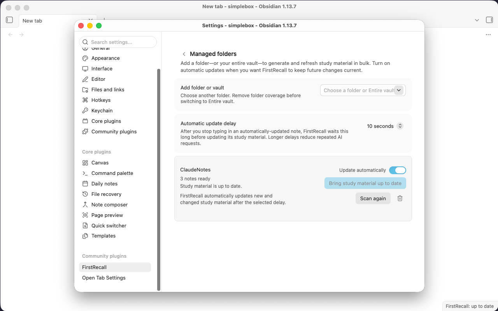Click the ClaudeNotes folder name

(x=195, y=170)
